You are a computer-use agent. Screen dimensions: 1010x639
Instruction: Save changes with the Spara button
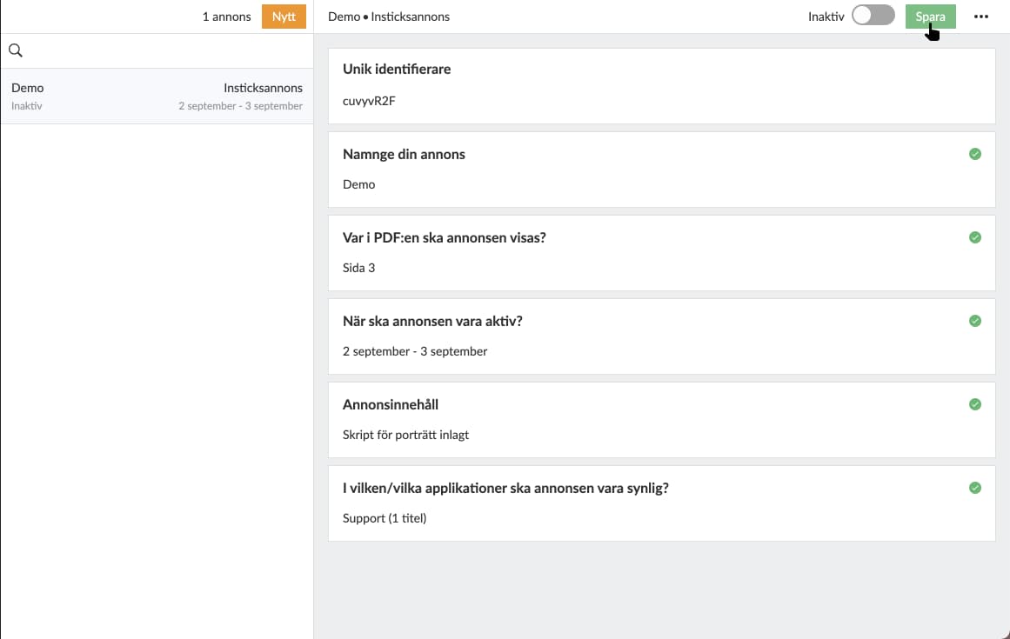[x=930, y=17]
